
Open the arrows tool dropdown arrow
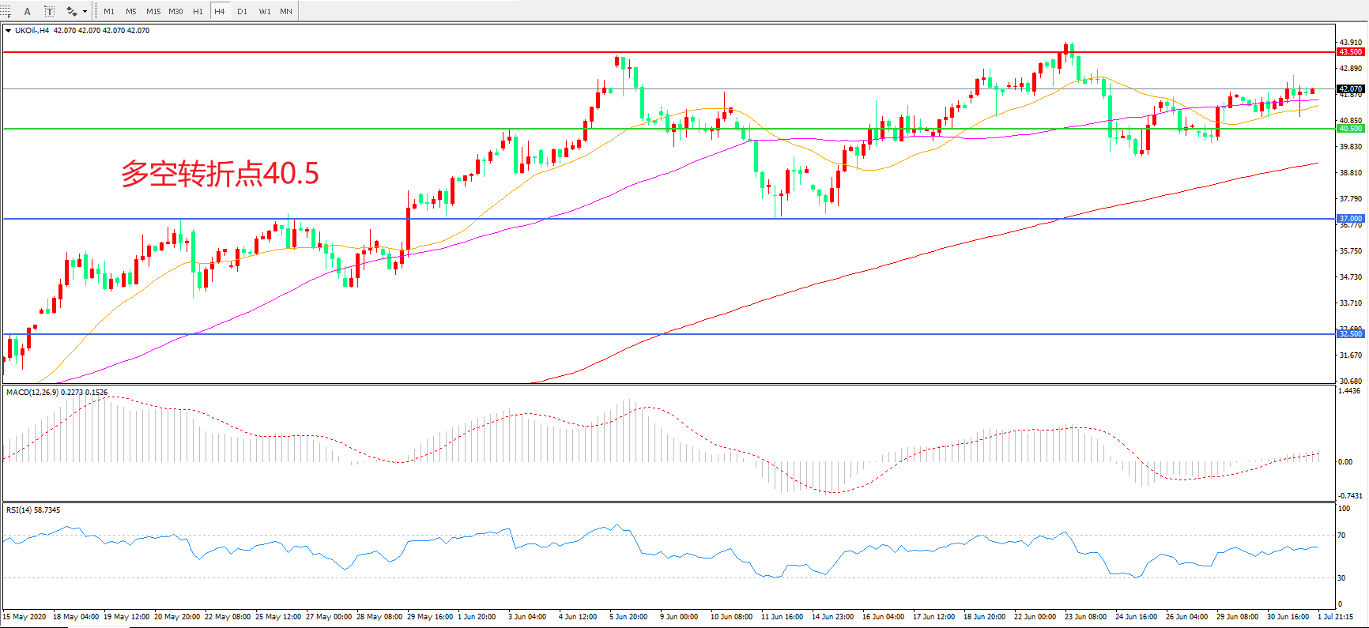click(x=85, y=11)
